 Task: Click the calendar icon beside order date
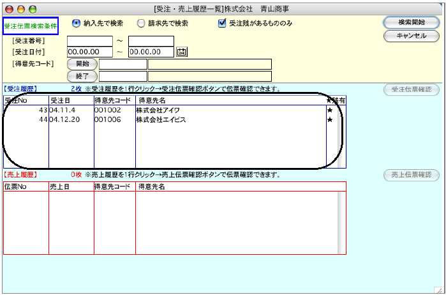(x=181, y=52)
